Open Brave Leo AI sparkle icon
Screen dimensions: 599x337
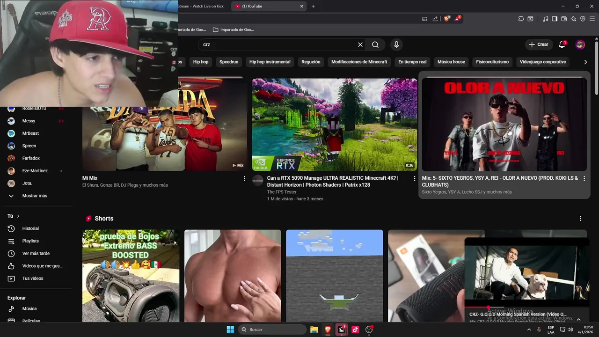tap(573, 19)
